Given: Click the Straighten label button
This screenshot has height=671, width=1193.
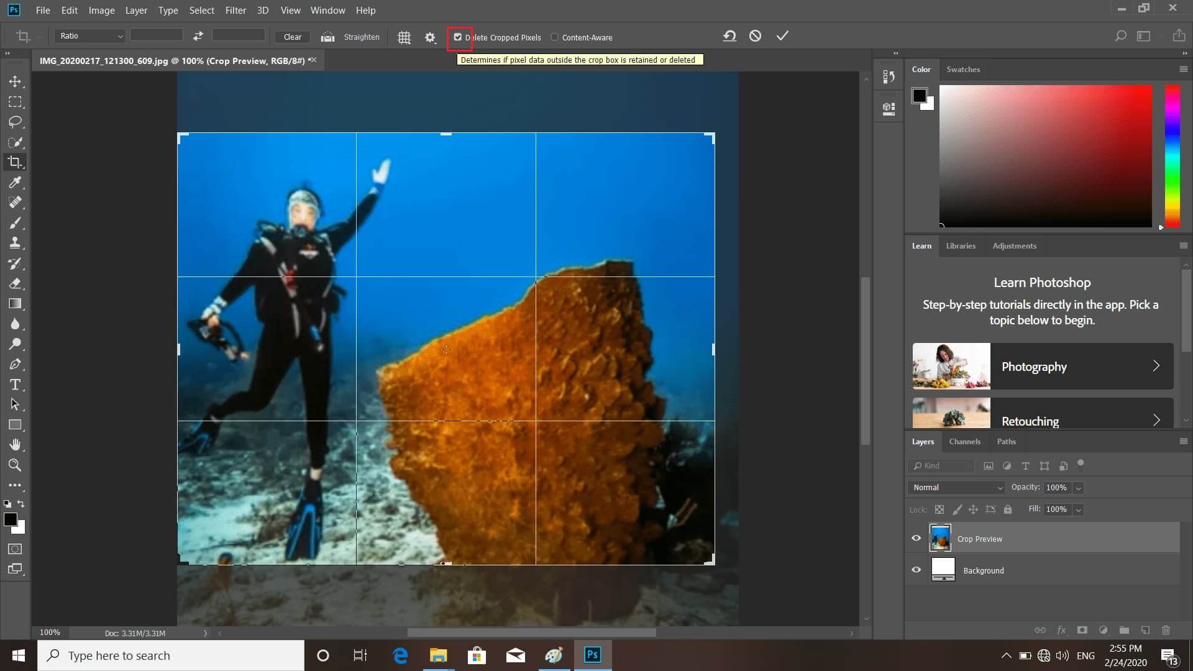Looking at the screenshot, I should pos(362,37).
